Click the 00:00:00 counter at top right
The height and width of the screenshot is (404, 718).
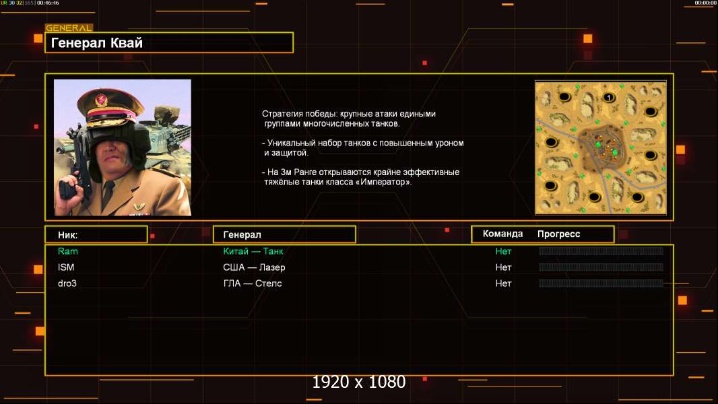[705, 3]
